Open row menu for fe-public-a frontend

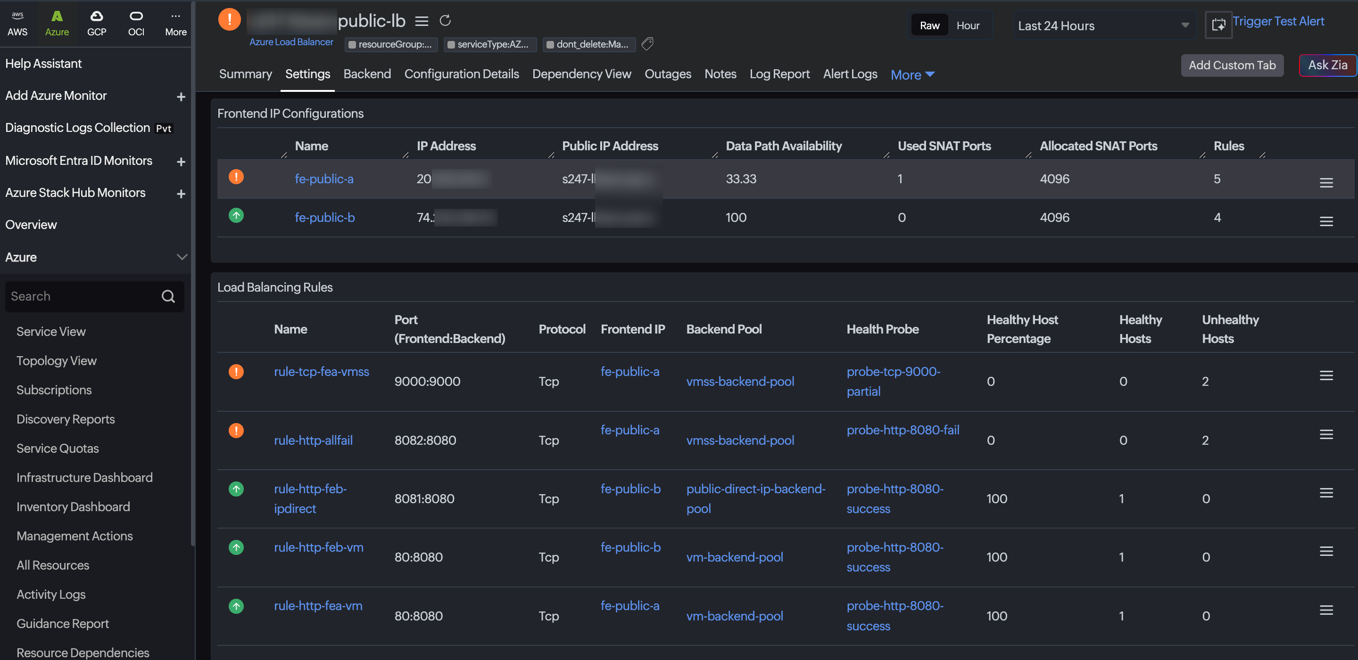1326,182
